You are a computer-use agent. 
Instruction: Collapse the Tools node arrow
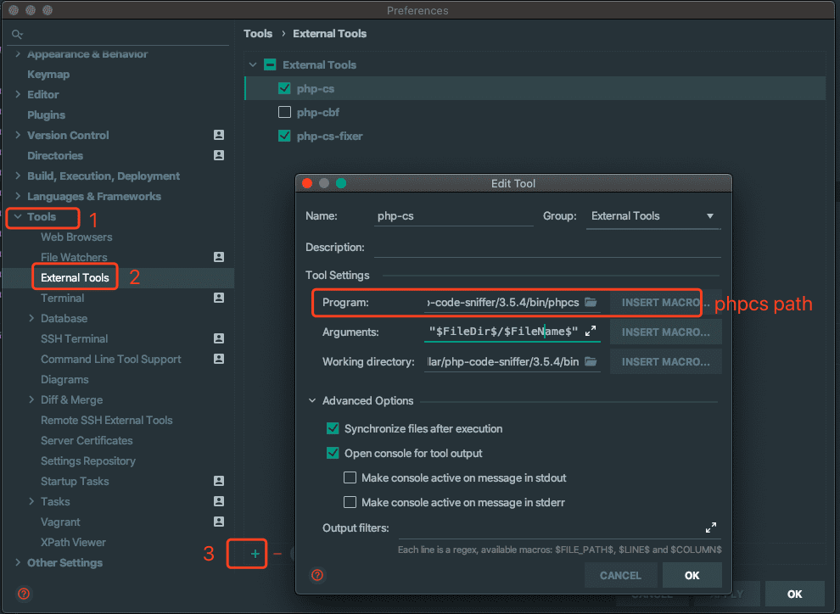click(x=18, y=216)
